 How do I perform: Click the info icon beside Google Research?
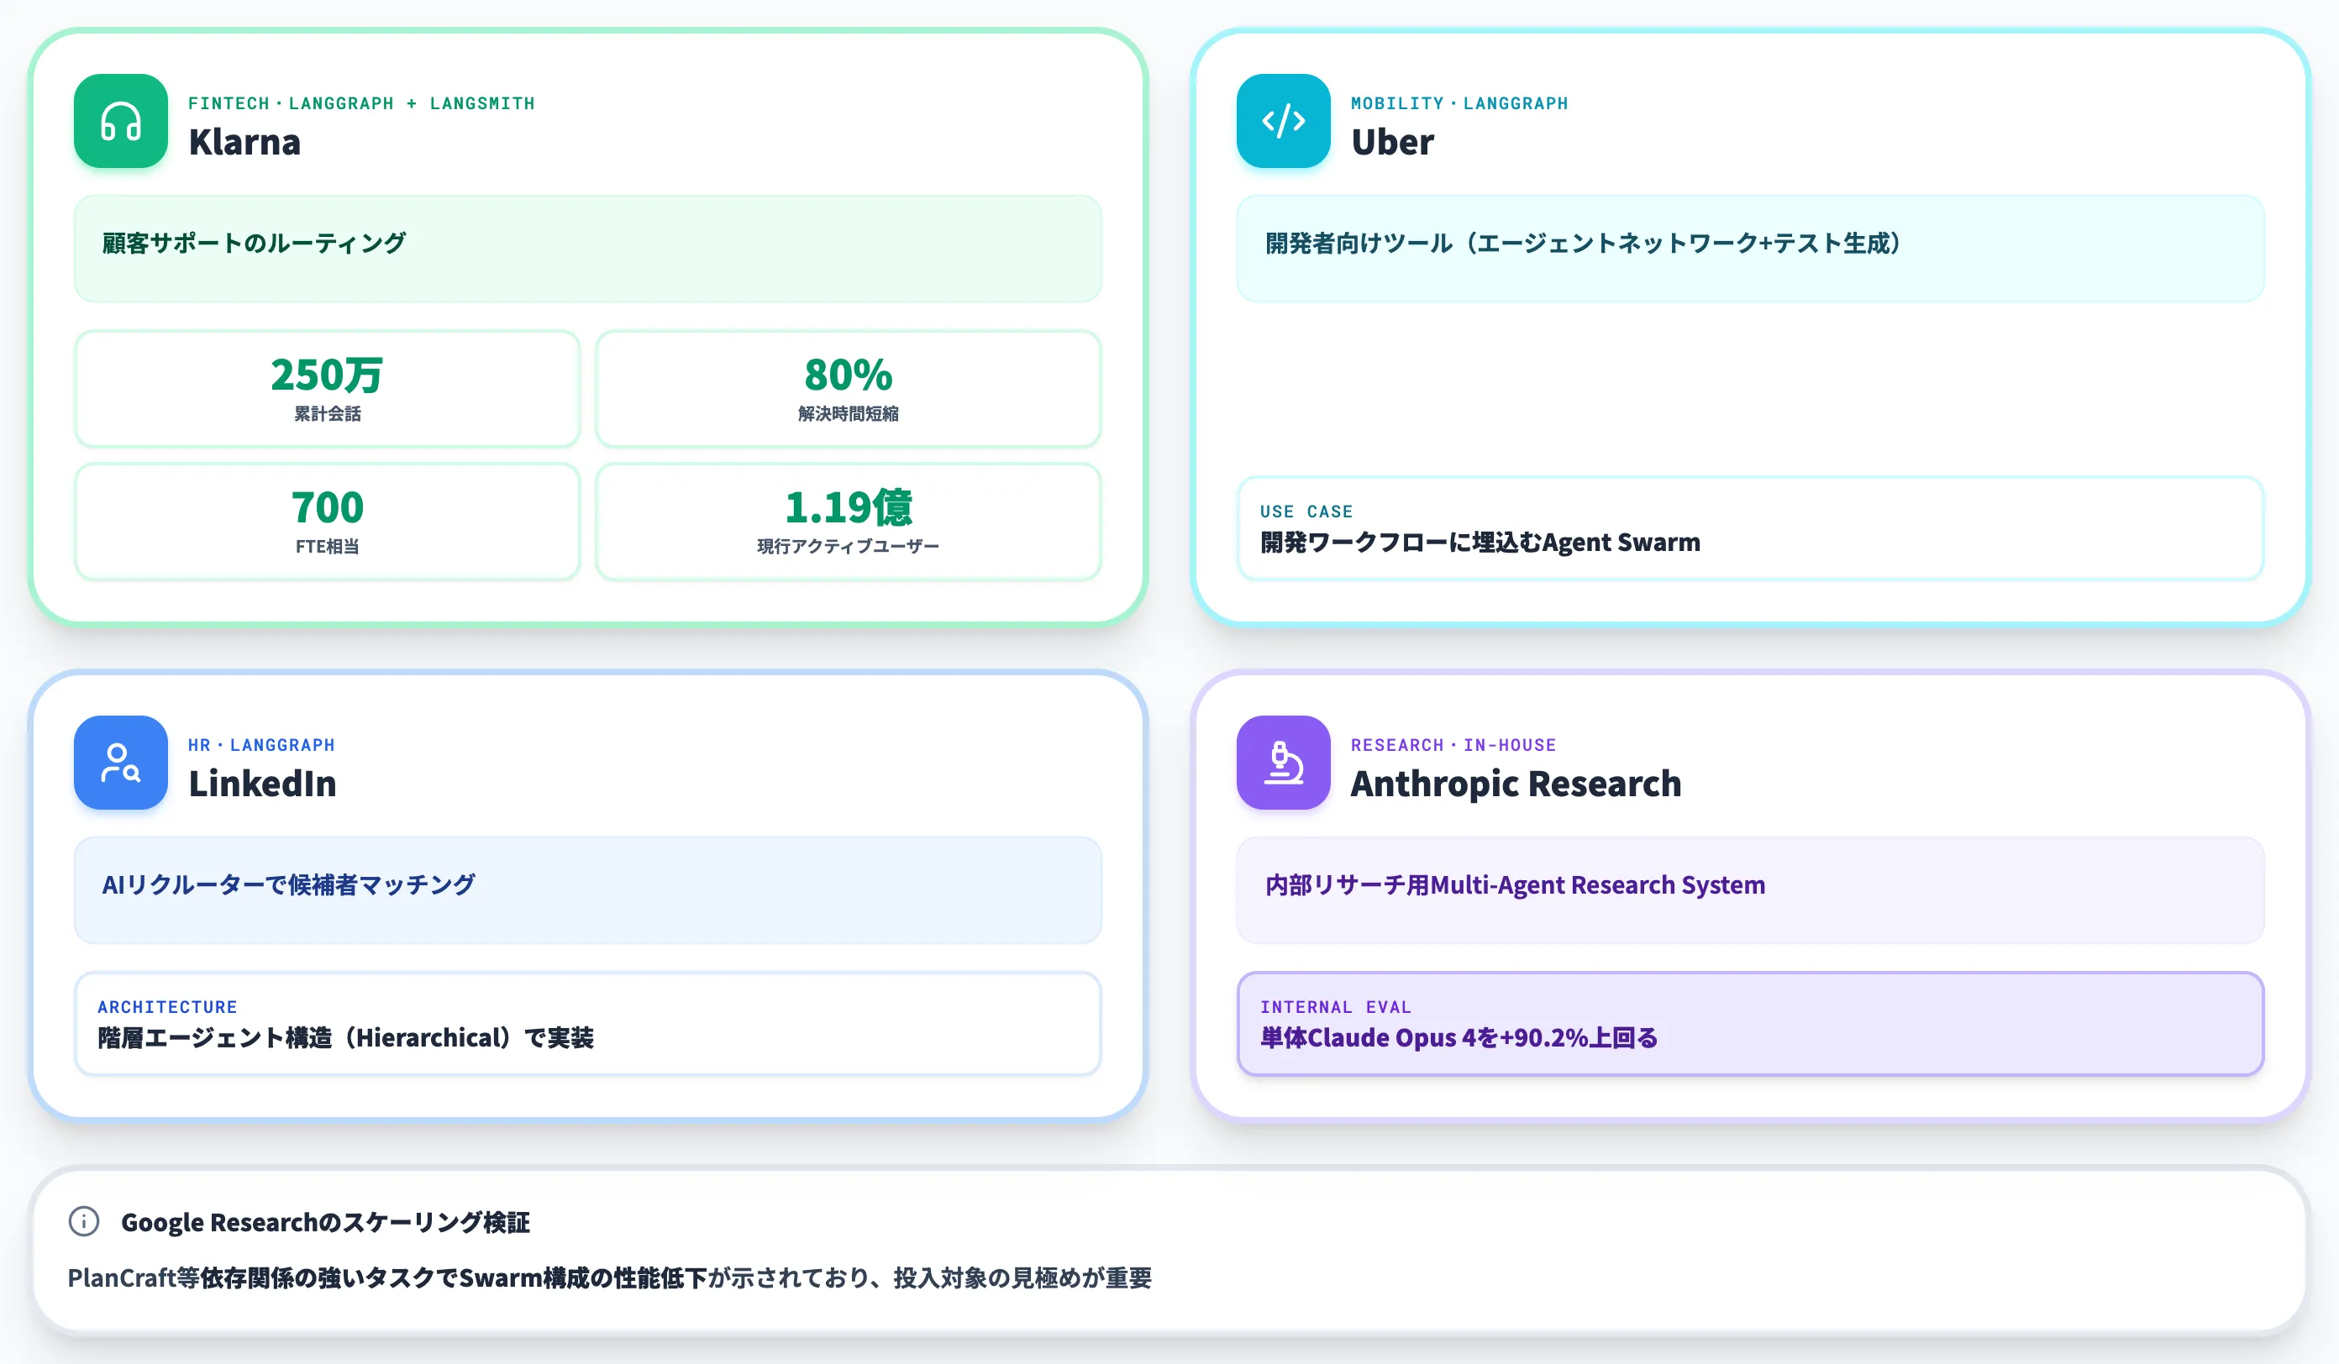[83, 1221]
